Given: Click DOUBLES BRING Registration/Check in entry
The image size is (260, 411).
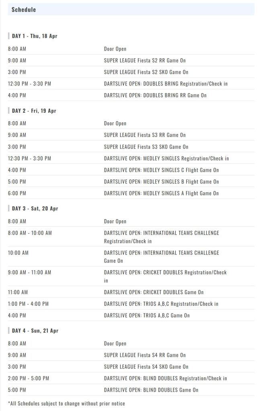Looking at the screenshot, I should 166,84.
